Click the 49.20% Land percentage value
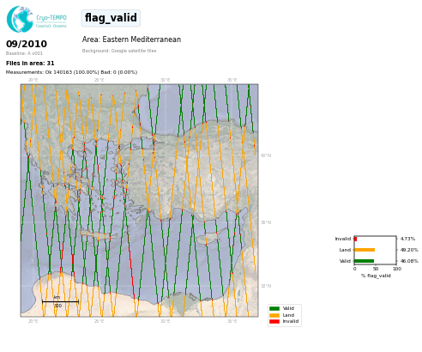This screenshot has height=352, width=422. tap(409, 250)
